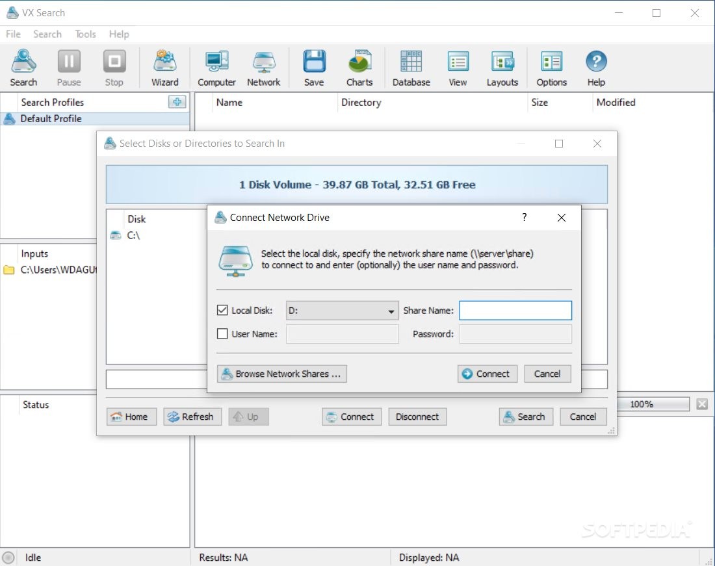Select the C:\ disk row
The width and height of the screenshot is (715, 566).
pyautogui.click(x=157, y=235)
